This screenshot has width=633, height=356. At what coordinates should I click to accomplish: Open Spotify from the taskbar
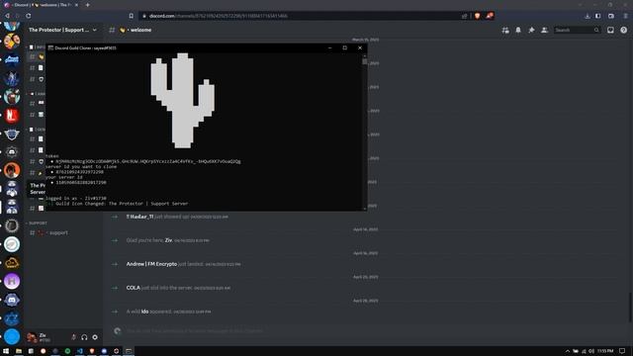coord(67,351)
